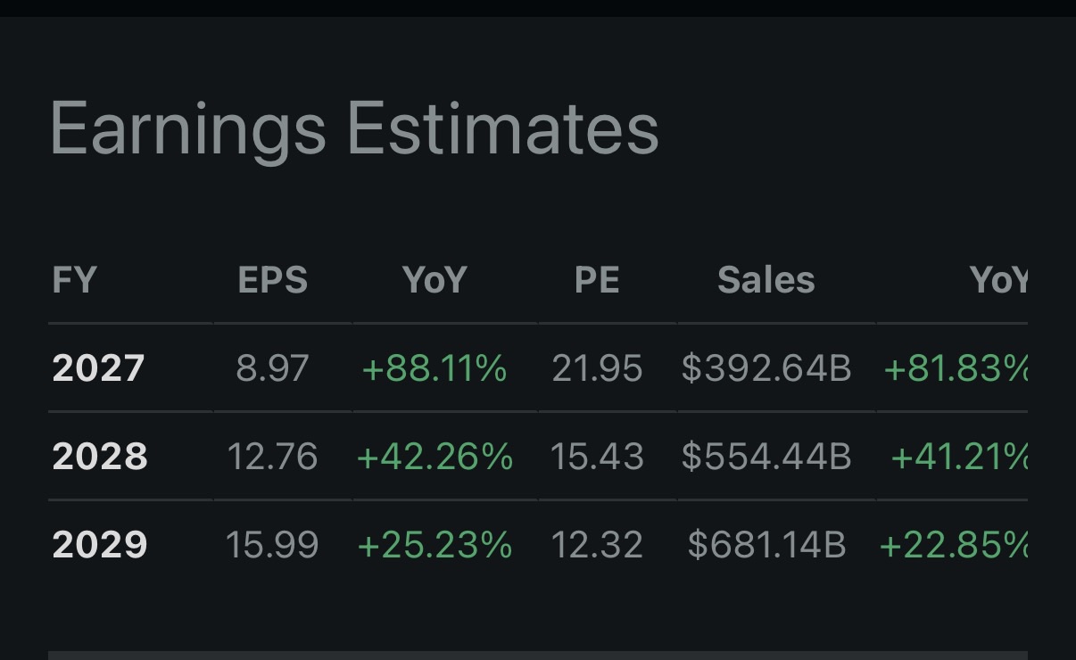Image resolution: width=1076 pixels, height=660 pixels.
Task: Click the $554.44B sales estimate
Action: (x=766, y=457)
